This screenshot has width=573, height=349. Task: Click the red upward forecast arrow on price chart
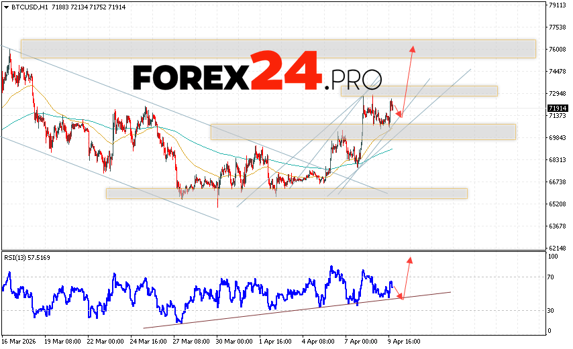pyautogui.click(x=408, y=80)
